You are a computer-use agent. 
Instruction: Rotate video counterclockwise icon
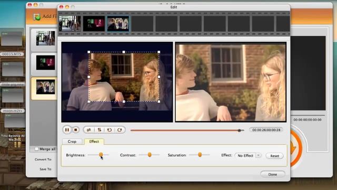click(110, 130)
